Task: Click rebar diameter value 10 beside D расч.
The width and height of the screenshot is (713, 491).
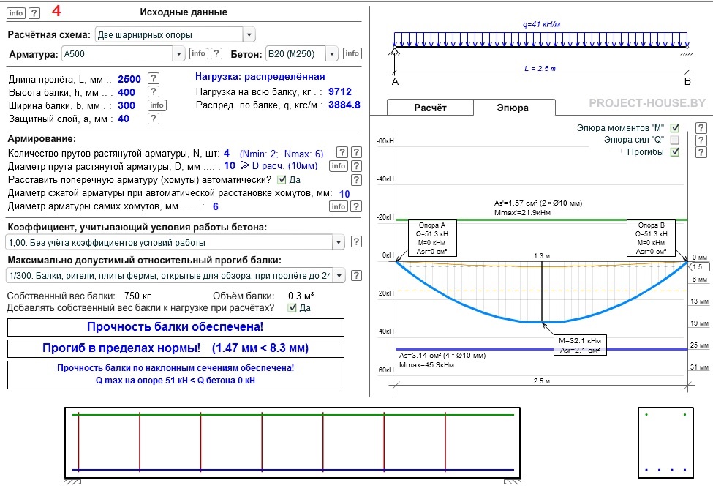Action: tap(230, 165)
